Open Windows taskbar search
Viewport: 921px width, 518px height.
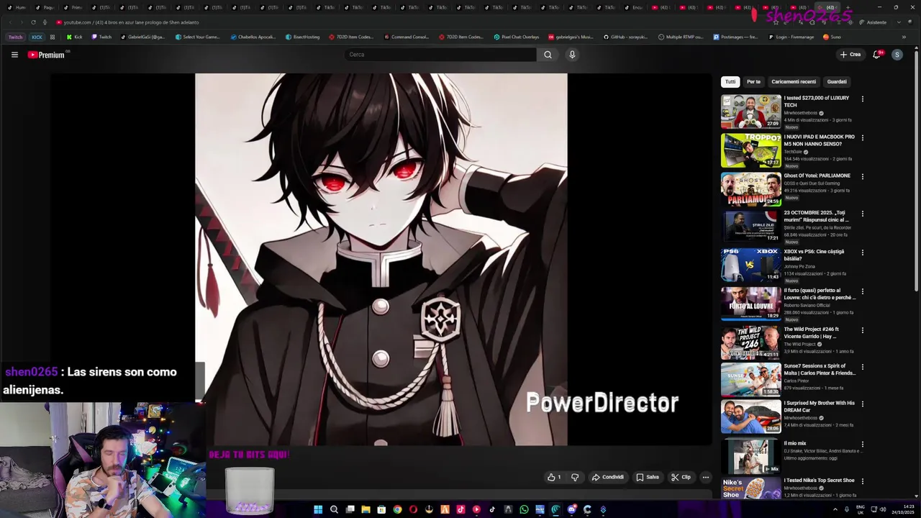pyautogui.click(x=334, y=509)
